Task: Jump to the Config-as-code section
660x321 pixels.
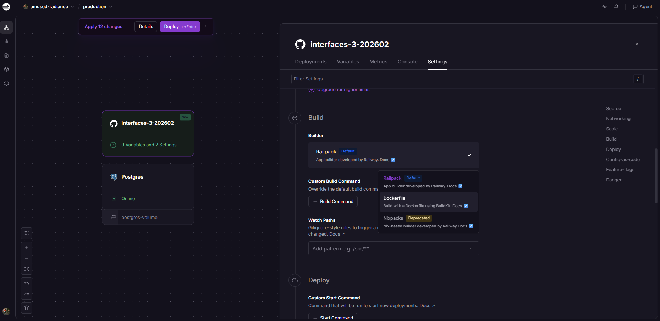Action: (x=623, y=160)
